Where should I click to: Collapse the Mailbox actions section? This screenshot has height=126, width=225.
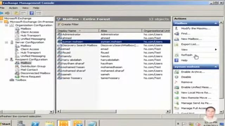[x=216, y=23]
